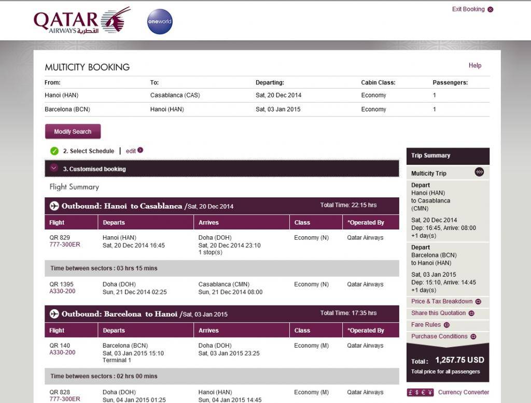531x403 pixels.
Task: Click the Customised booking step header
Action: point(222,168)
